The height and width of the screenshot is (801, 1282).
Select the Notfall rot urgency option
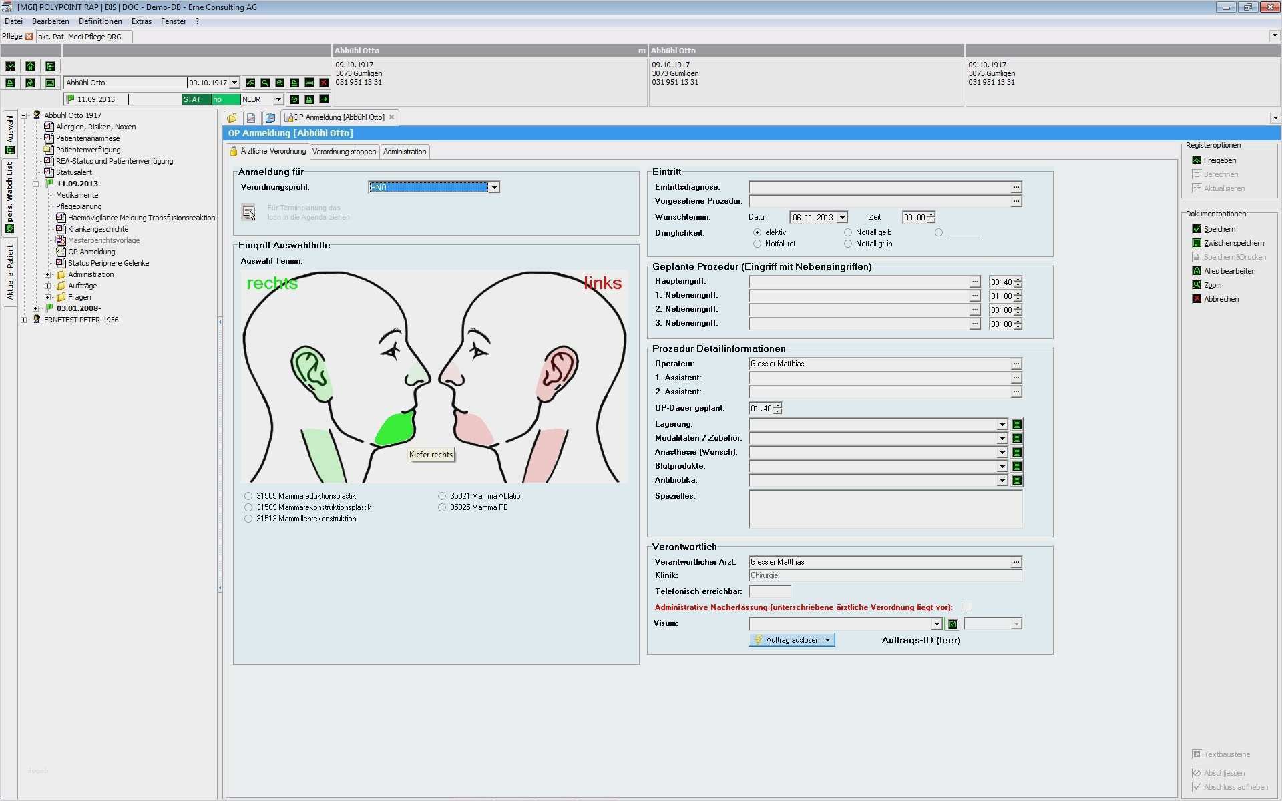tap(757, 244)
